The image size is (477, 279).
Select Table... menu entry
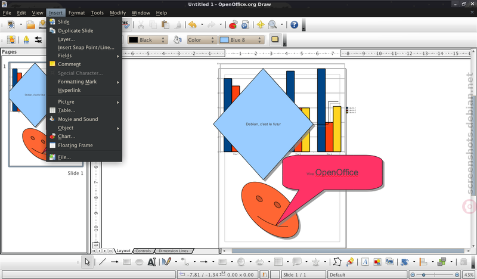[84, 110]
